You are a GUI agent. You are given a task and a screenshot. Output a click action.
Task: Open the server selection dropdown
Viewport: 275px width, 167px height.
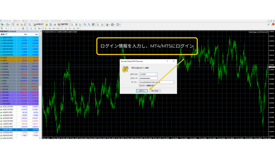point(173,82)
